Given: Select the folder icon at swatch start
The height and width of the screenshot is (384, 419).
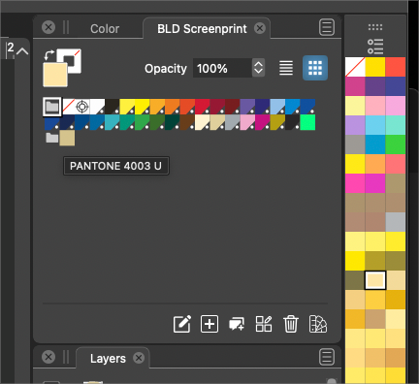Looking at the screenshot, I should (52, 107).
